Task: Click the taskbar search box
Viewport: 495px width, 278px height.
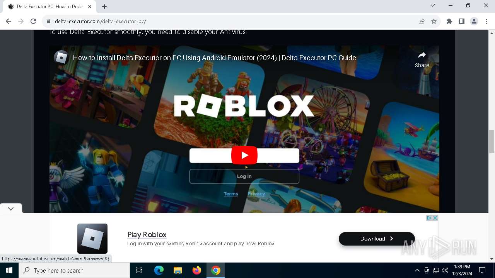Action: pyautogui.click(x=74, y=270)
